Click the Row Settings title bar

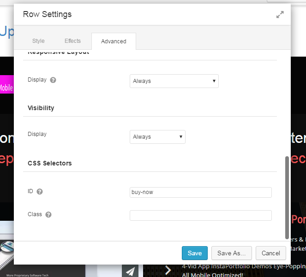coord(138,15)
